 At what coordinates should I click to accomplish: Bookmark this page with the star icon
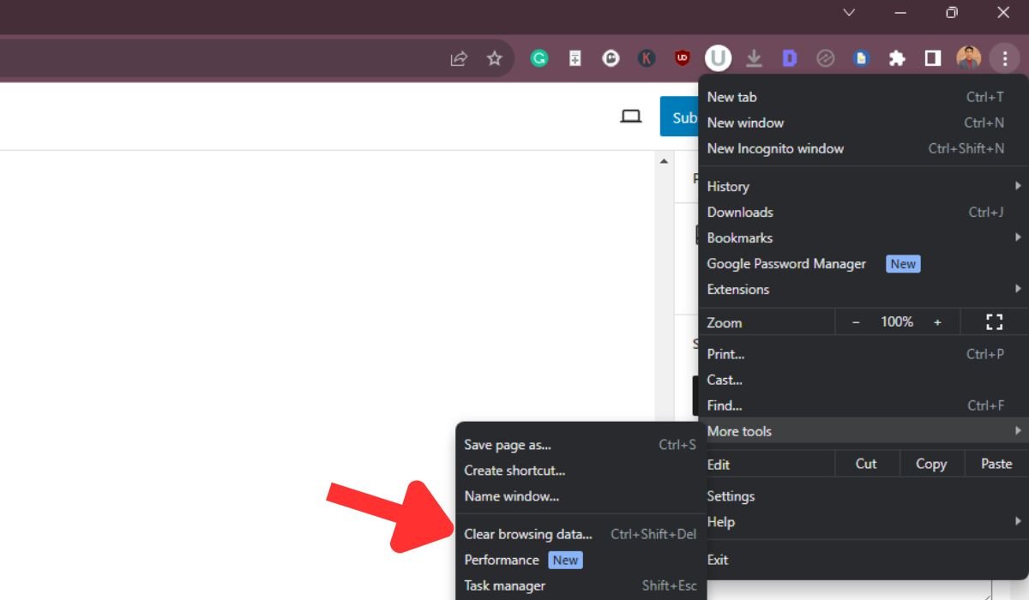494,58
